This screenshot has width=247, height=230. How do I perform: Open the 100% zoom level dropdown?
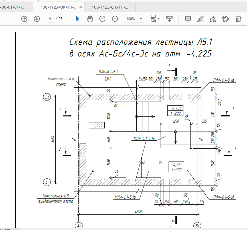[141, 19]
